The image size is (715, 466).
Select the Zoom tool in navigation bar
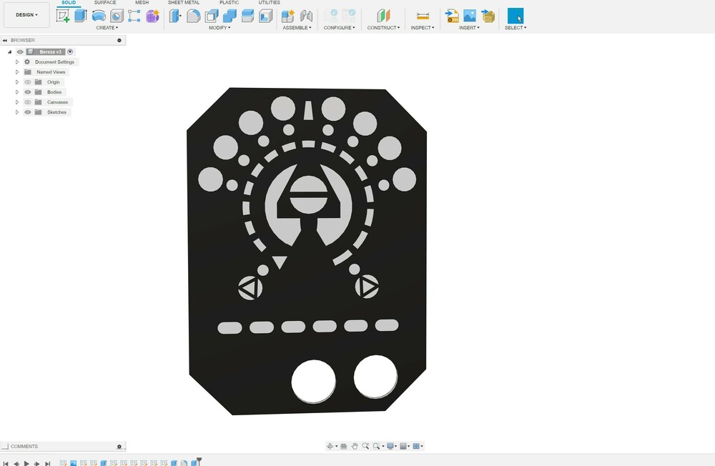click(x=365, y=446)
